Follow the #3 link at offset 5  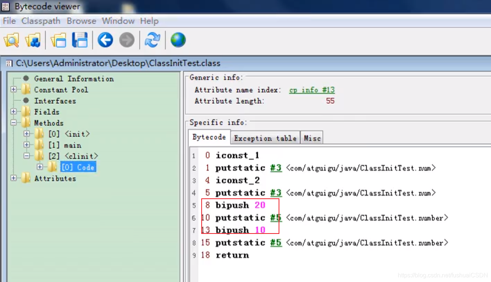[276, 193]
